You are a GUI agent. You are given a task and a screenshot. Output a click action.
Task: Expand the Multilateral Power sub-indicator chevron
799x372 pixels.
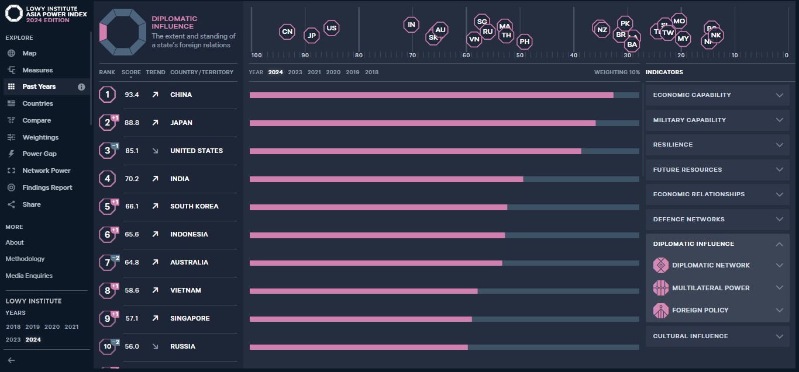[x=779, y=288]
